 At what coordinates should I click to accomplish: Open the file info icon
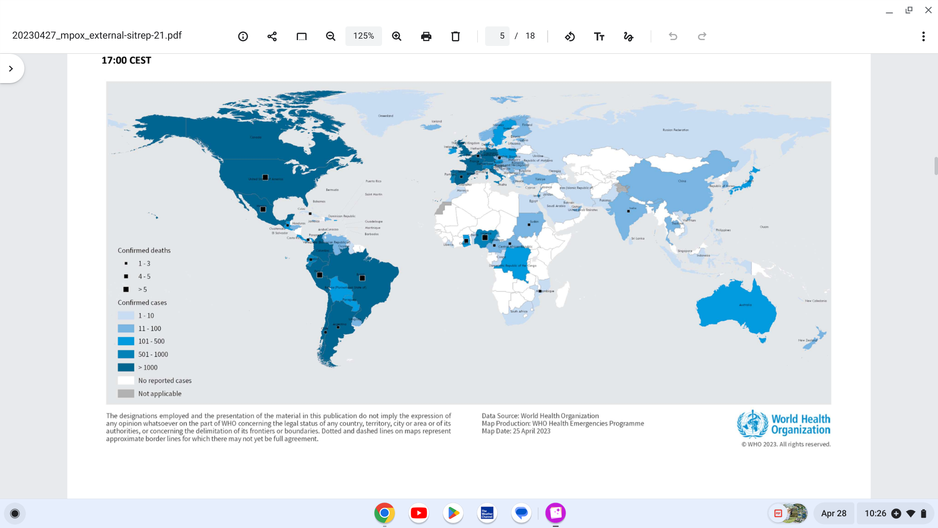coord(243,36)
